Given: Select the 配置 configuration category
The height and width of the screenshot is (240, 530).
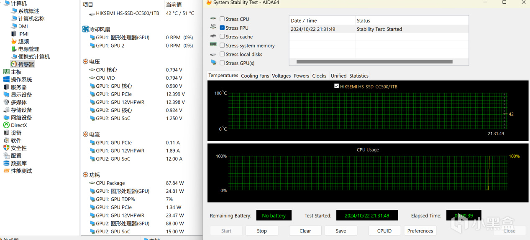Looking at the screenshot, I should tap(16, 155).
